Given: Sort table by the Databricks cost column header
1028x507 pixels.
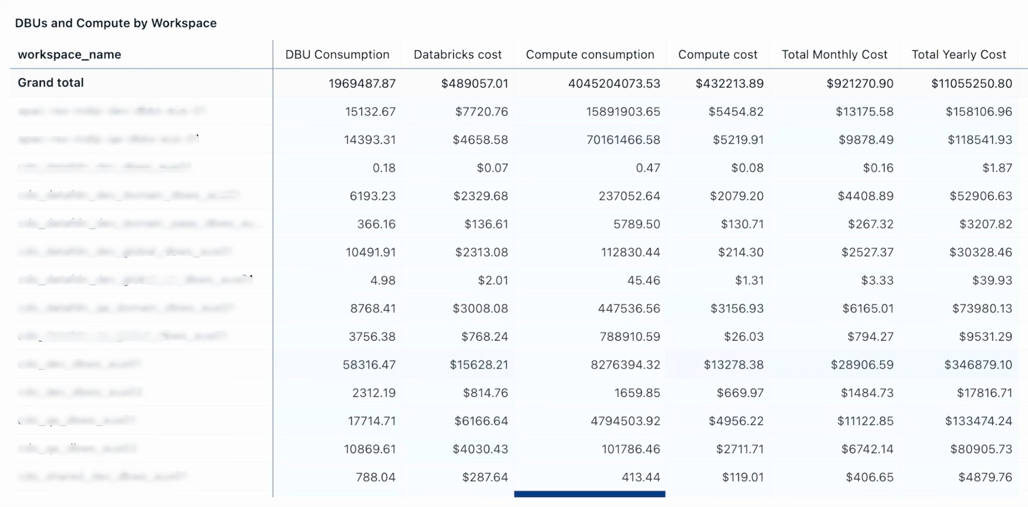Looking at the screenshot, I should [x=457, y=54].
